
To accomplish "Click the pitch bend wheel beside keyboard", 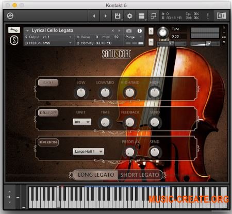I will coord(18,197).
